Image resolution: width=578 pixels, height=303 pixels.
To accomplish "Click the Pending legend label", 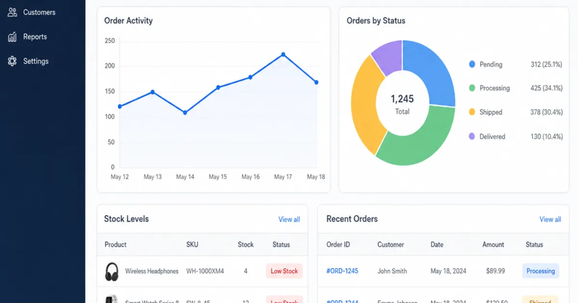I will click(x=491, y=64).
